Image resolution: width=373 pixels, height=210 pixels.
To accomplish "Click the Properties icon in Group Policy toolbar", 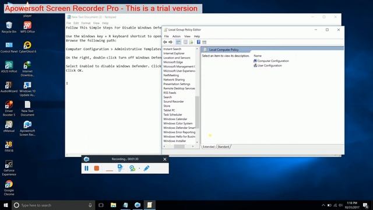I will [x=185, y=42].
